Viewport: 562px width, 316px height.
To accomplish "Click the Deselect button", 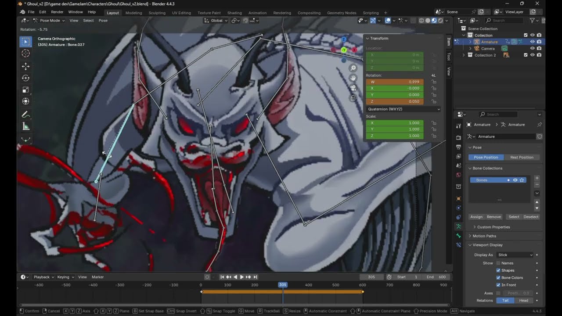I will coord(531,217).
